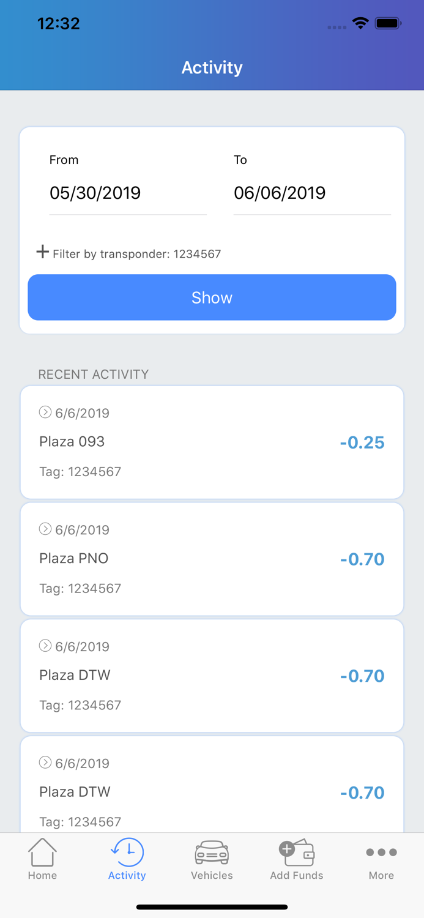
Task: Open the More ellipsis menu
Action: point(381,852)
